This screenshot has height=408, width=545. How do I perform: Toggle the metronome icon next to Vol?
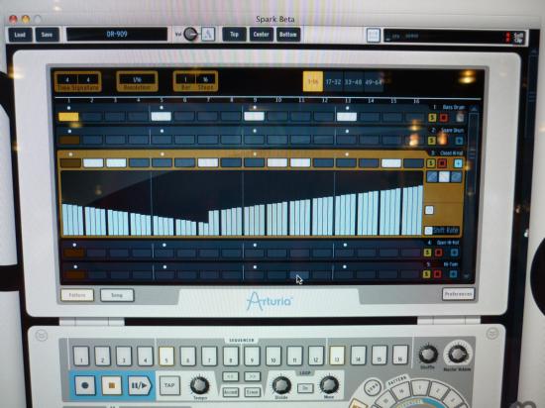[208, 34]
